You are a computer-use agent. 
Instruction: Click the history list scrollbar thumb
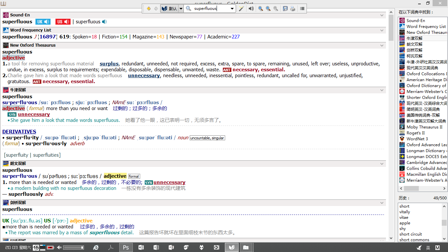444,223
